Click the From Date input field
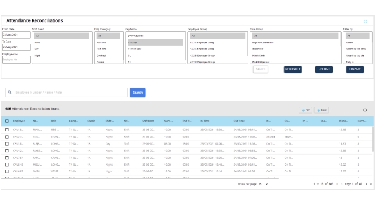Viewport: 375px width, 205px height. click(16, 35)
